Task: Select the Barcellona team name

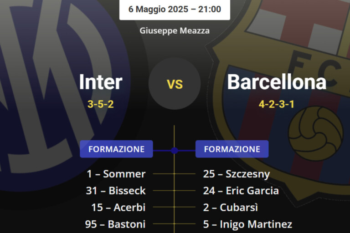Action: (x=277, y=82)
